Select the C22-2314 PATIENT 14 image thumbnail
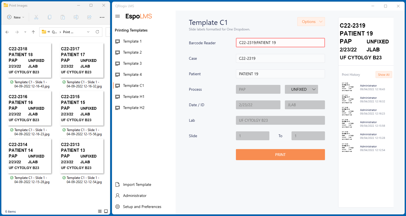 30,156
